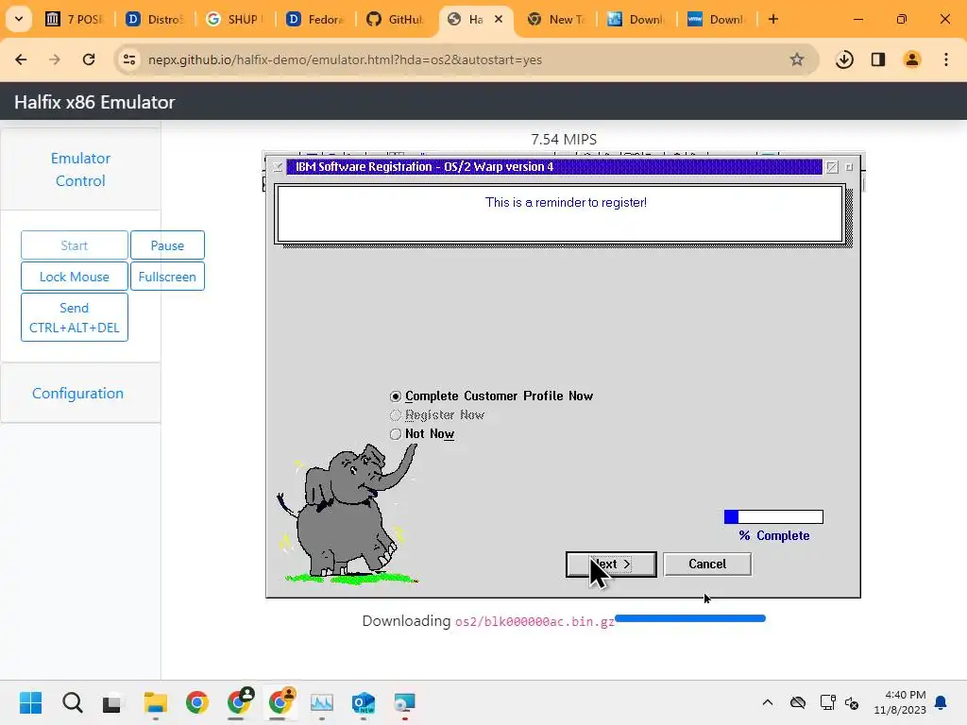The image size is (967, 725).
Task: Toggle the Chrome side panel icon
Action: 878,59
